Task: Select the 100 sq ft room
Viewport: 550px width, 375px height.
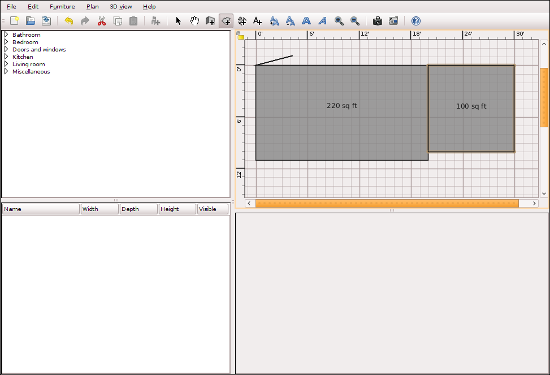Action: click(471, 109)
